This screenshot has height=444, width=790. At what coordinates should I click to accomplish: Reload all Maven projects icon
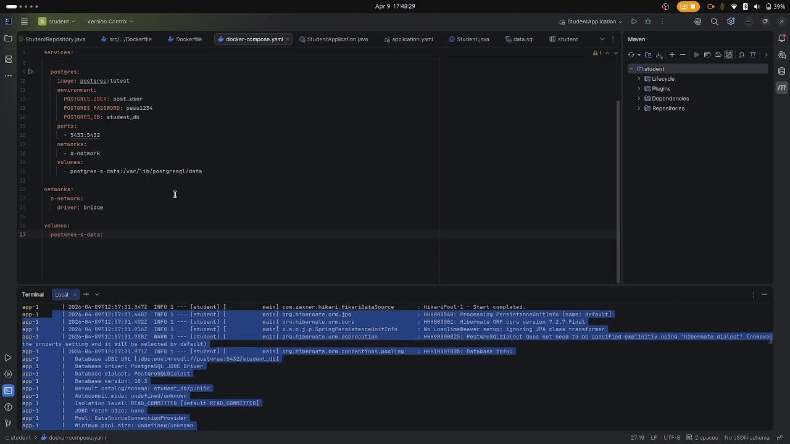[x=631, y=55]
